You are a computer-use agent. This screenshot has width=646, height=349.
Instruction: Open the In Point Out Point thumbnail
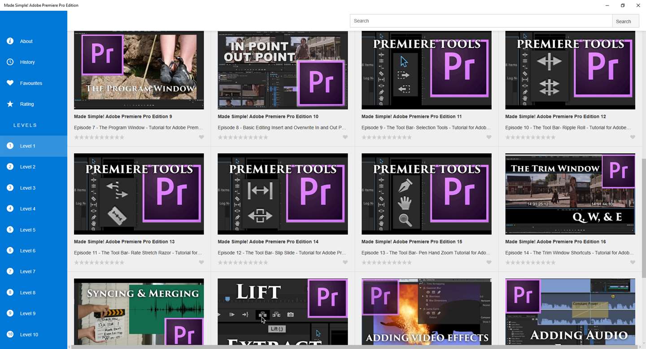tap(283, 70)
